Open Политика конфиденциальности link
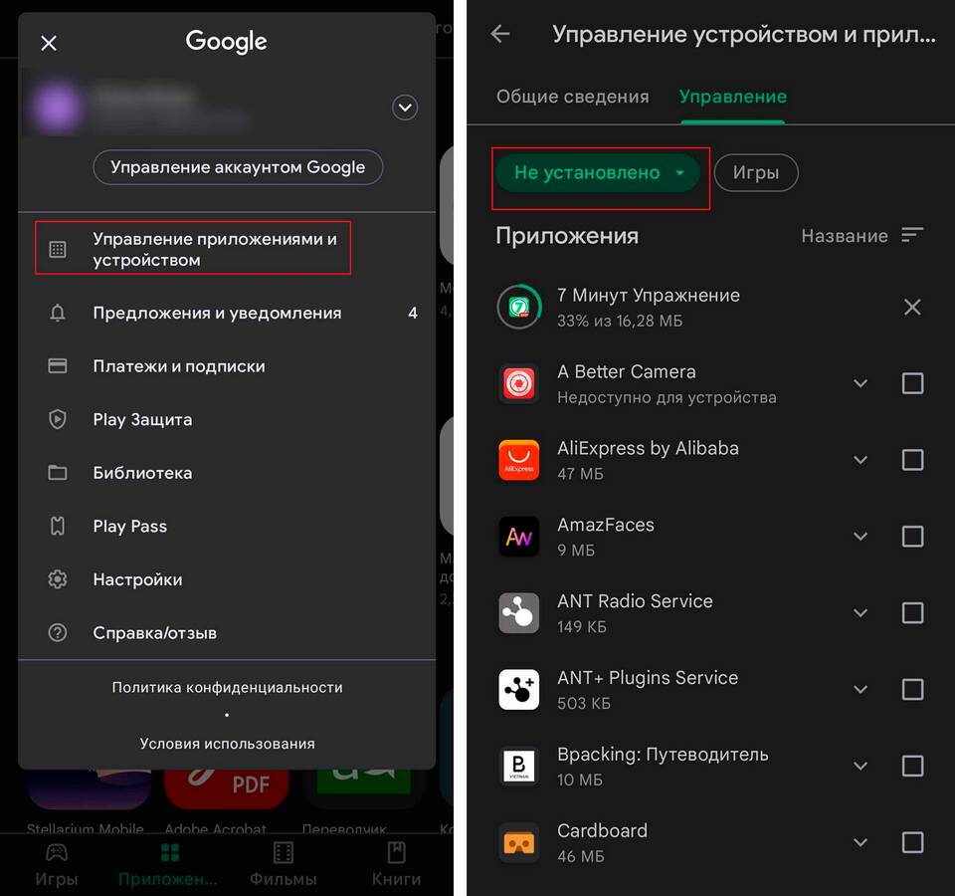The image size is (955, 896). point(227,688)
